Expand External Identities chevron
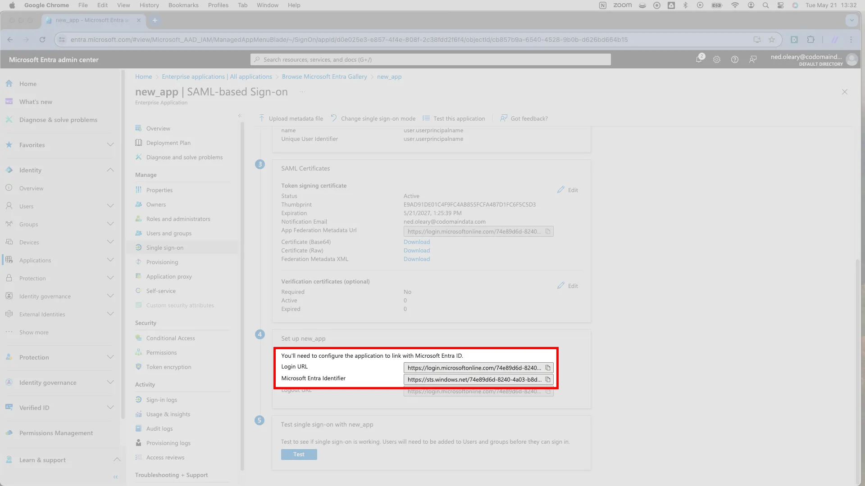865x486 pixels. [110, 314]
